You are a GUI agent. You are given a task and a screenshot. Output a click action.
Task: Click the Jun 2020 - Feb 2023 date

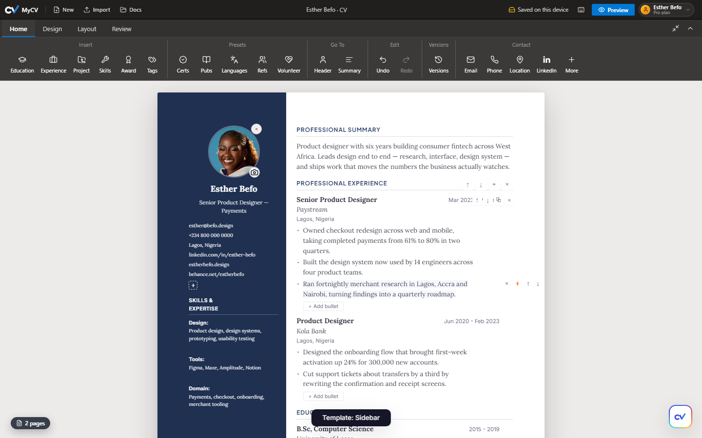pyautogui.click(x=471, y=321)
